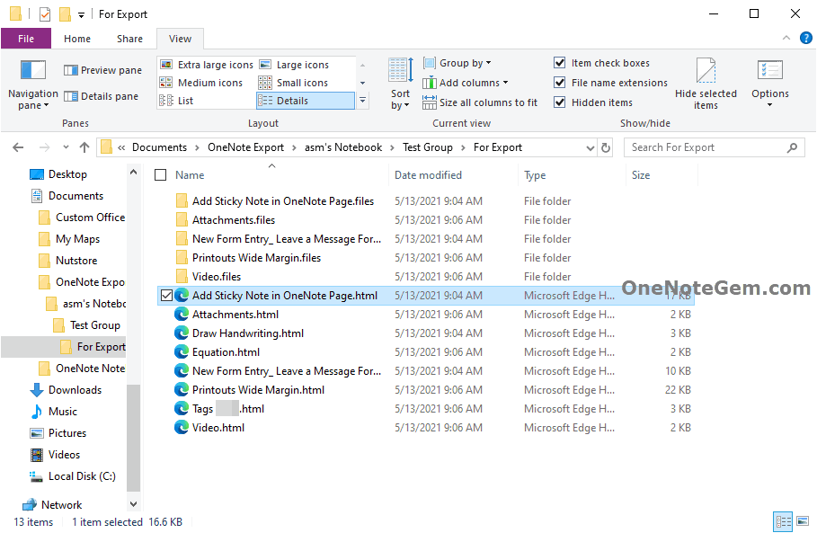Open the File menu
Screen dimensions: 817x533
point(26,39)
